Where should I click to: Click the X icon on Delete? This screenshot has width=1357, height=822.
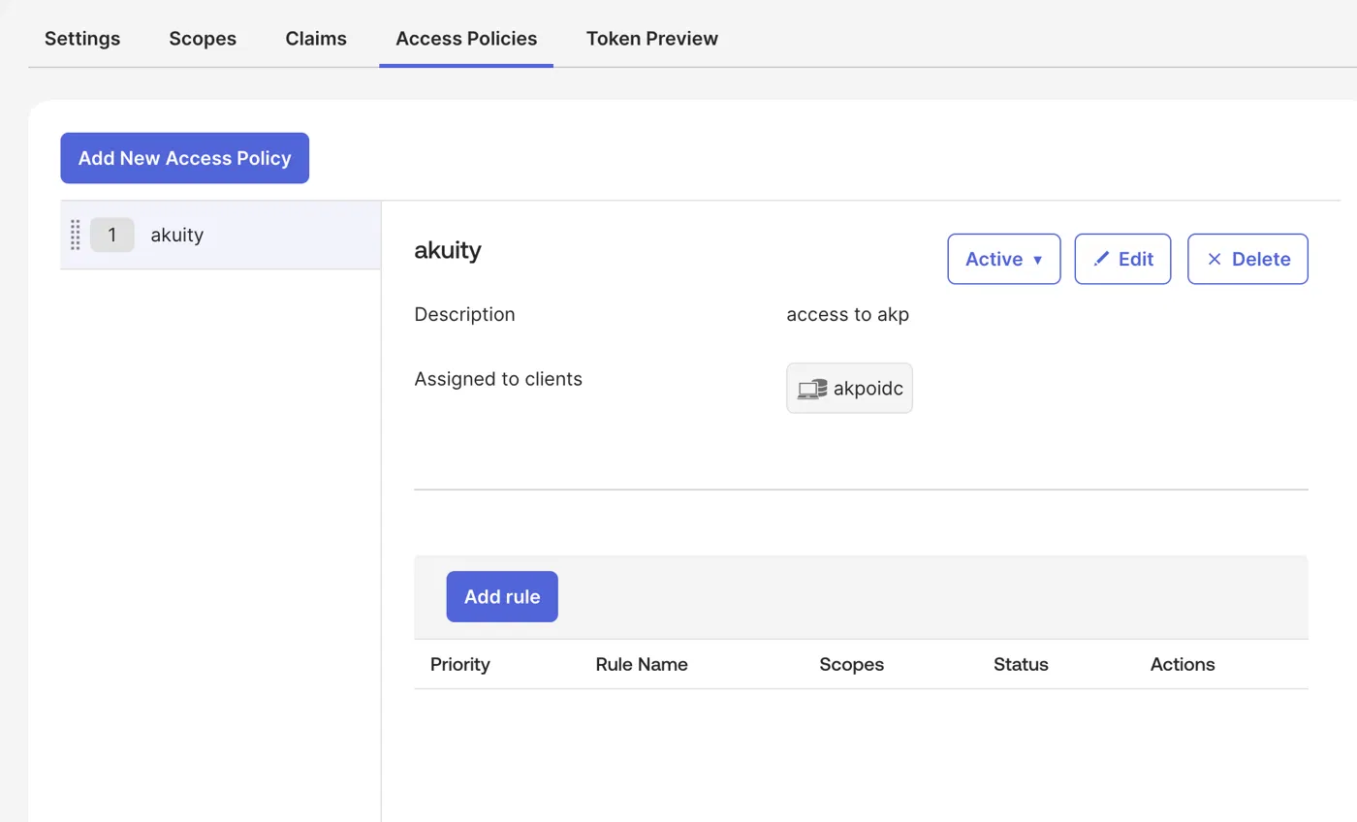click(x=1214, y=259)
